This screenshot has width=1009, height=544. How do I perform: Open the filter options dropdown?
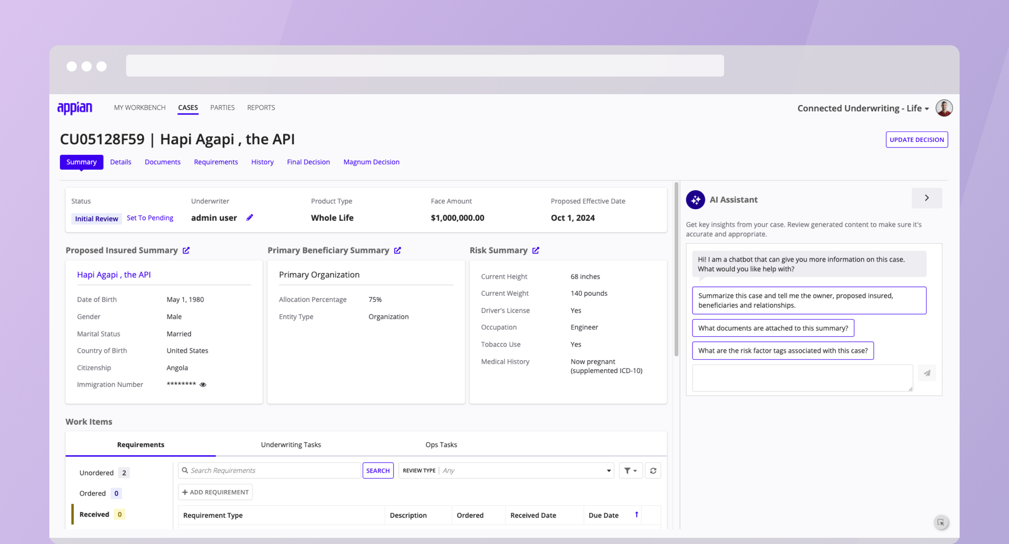pyautogui.click(x=630, y=471)
